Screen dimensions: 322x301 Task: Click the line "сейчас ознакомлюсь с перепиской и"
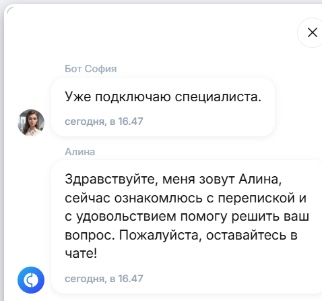pos(186,198)
